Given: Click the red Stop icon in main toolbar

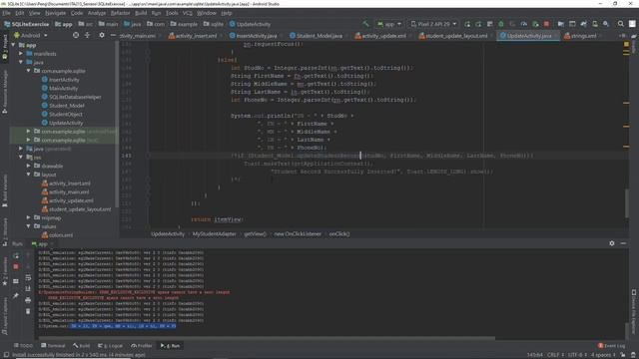Looking at the screenshot, I should [546, 24].
